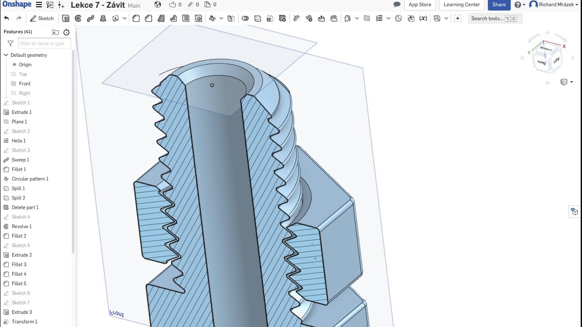The width and height of the screenshot is (582, 327).
Task: Select the Split tool icon
Action: [258, 19]
